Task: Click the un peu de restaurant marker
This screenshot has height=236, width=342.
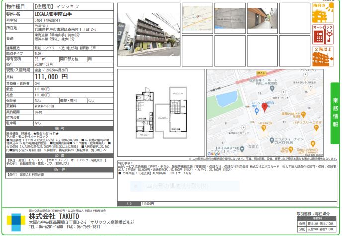Action: [x=263, y=128]
